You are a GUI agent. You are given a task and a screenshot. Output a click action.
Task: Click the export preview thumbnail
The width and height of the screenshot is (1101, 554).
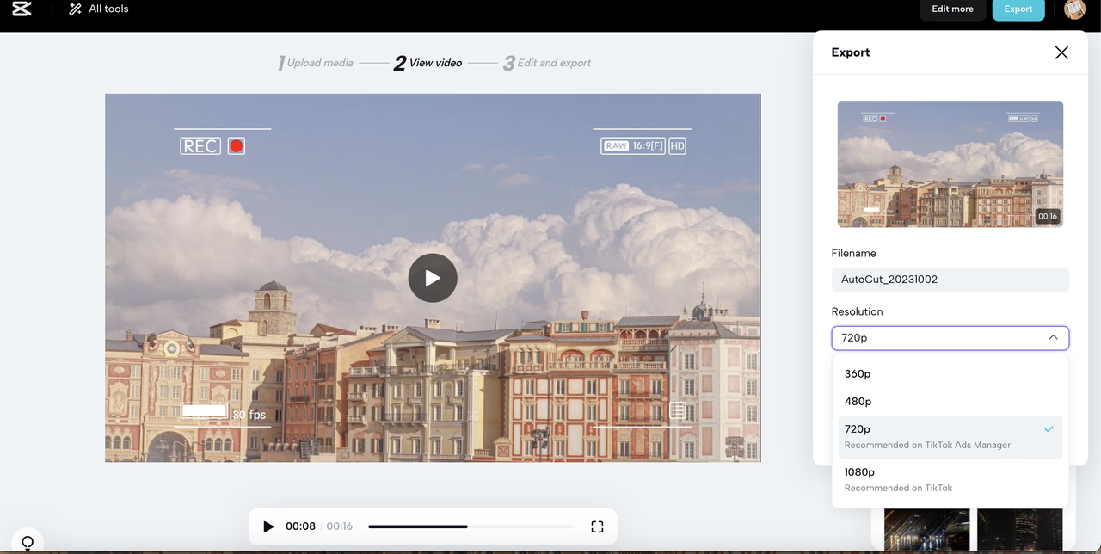click(x=950, y=164)
